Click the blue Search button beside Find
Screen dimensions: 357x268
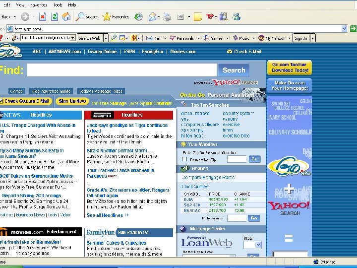click(234, 70)
